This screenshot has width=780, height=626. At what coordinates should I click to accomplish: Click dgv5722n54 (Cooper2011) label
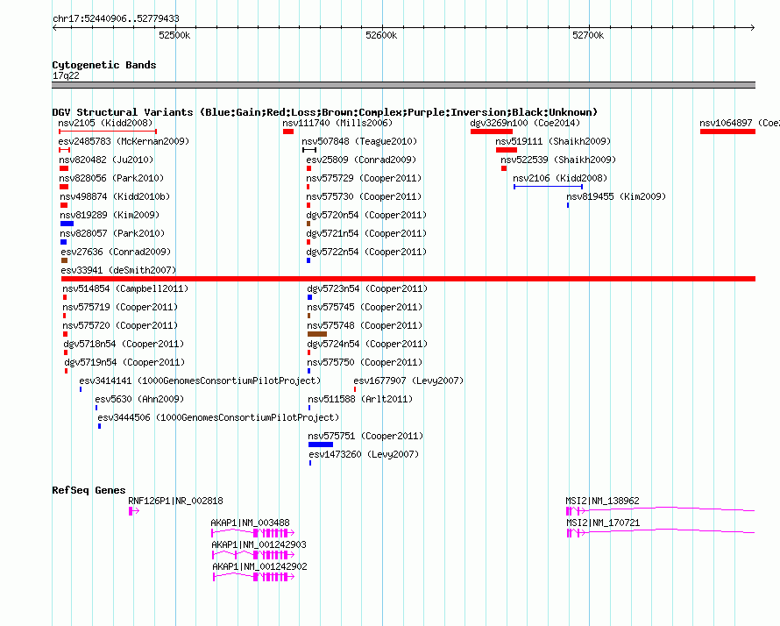pos(366,252)
